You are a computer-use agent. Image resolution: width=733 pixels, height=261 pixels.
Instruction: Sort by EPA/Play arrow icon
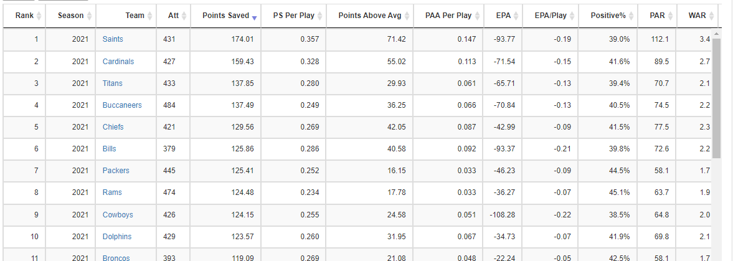tap(572, 16)
